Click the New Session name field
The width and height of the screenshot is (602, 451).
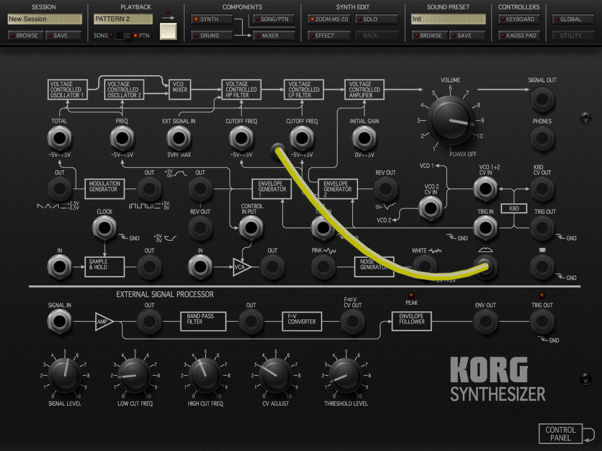point(45,19)
